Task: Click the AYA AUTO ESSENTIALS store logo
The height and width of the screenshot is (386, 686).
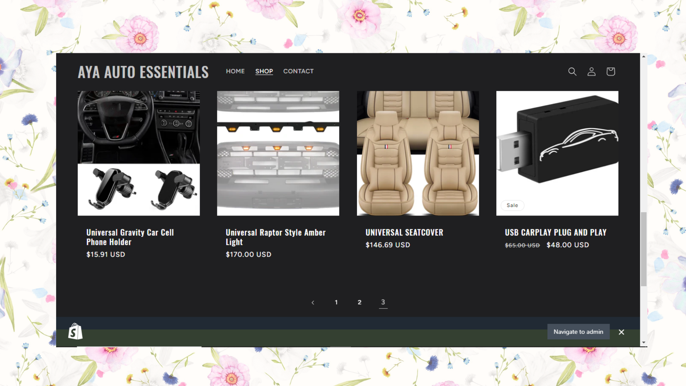Action: point(143,72)
